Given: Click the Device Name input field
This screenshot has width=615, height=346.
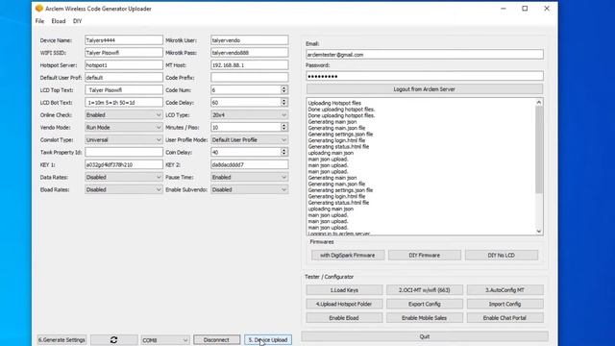Looking at the screenshot, I should coord(124,40).
